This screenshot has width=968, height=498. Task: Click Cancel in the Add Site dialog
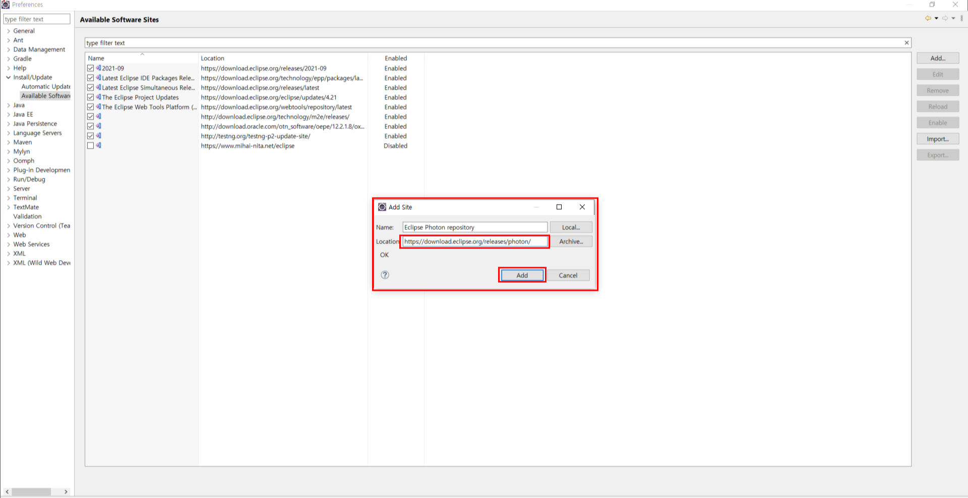[x=568, y=275]
